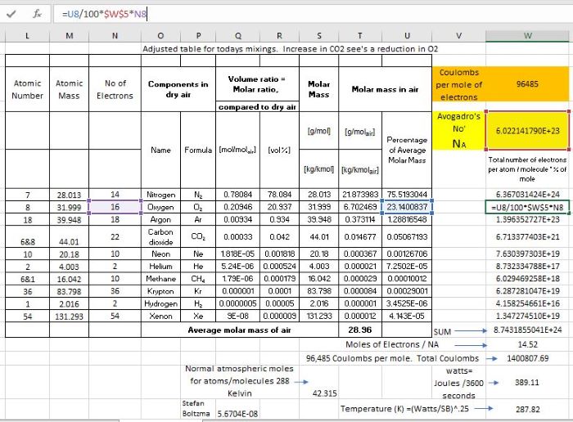Click the Hydrogen name cell
This screenshot has height=422, width=573.
[x=160, y=303]
